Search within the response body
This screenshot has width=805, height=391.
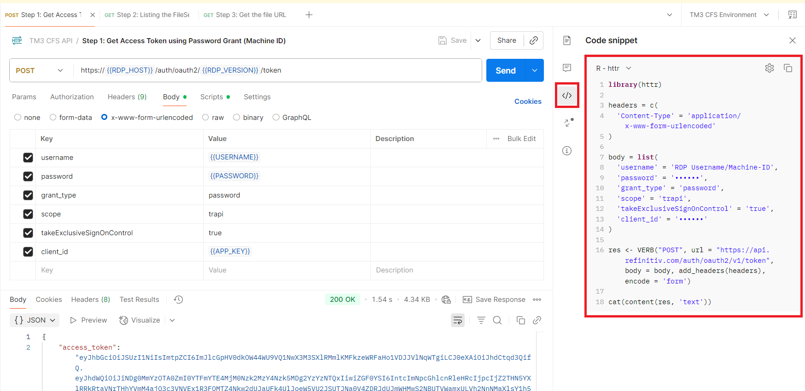pos(497,320)
